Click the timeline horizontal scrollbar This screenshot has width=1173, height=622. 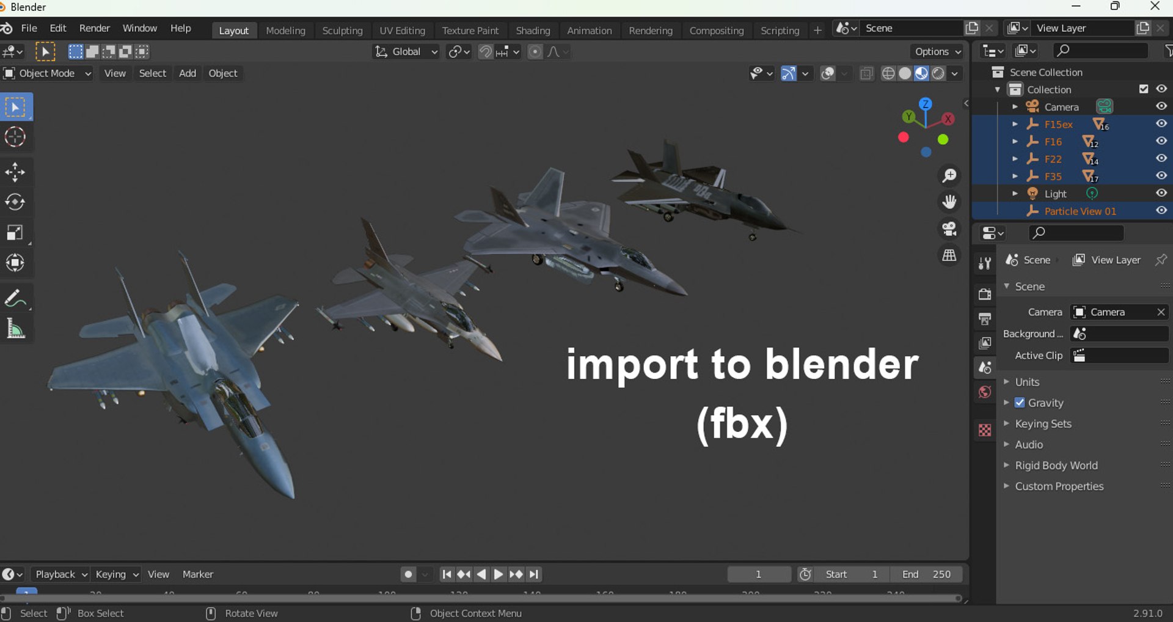click(x=480, y=599)
